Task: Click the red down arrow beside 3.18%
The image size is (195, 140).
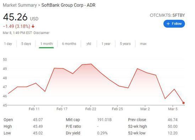Action: [x=33, y=26]
